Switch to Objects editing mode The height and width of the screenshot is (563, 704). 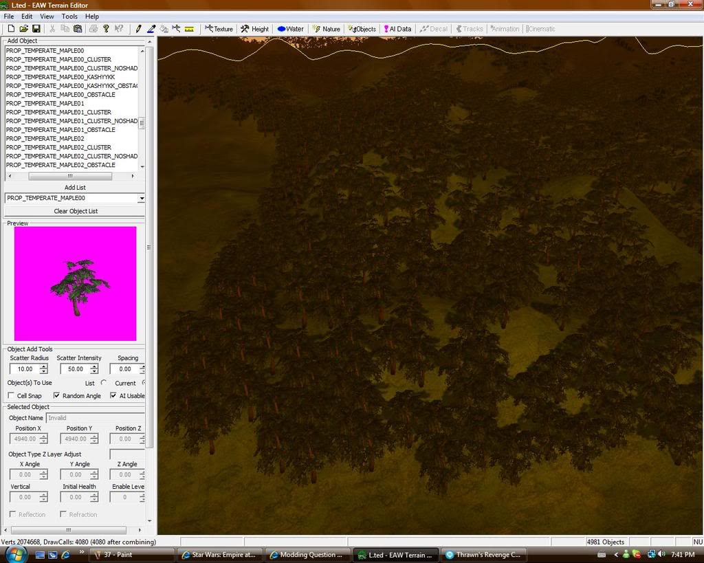pyautogui.click(x=362, y=29)
